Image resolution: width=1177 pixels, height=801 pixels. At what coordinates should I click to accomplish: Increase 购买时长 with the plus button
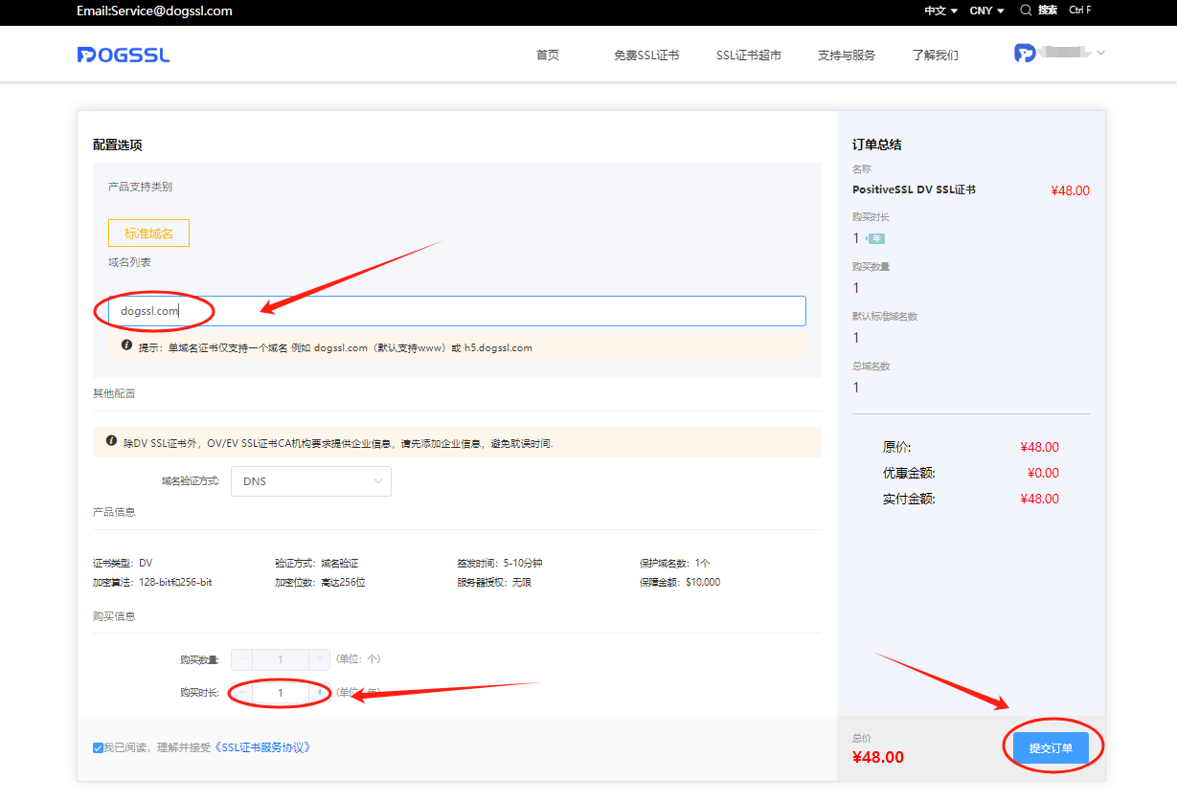pos(320,692)
